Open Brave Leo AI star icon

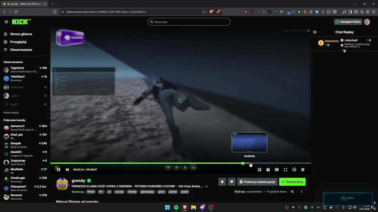click(362, 12)
